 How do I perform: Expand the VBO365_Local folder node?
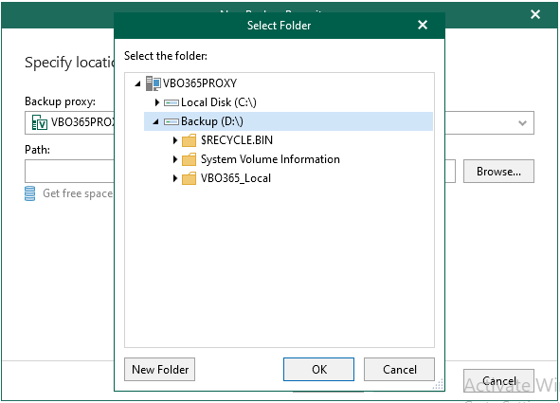click(x=175, y=178)
